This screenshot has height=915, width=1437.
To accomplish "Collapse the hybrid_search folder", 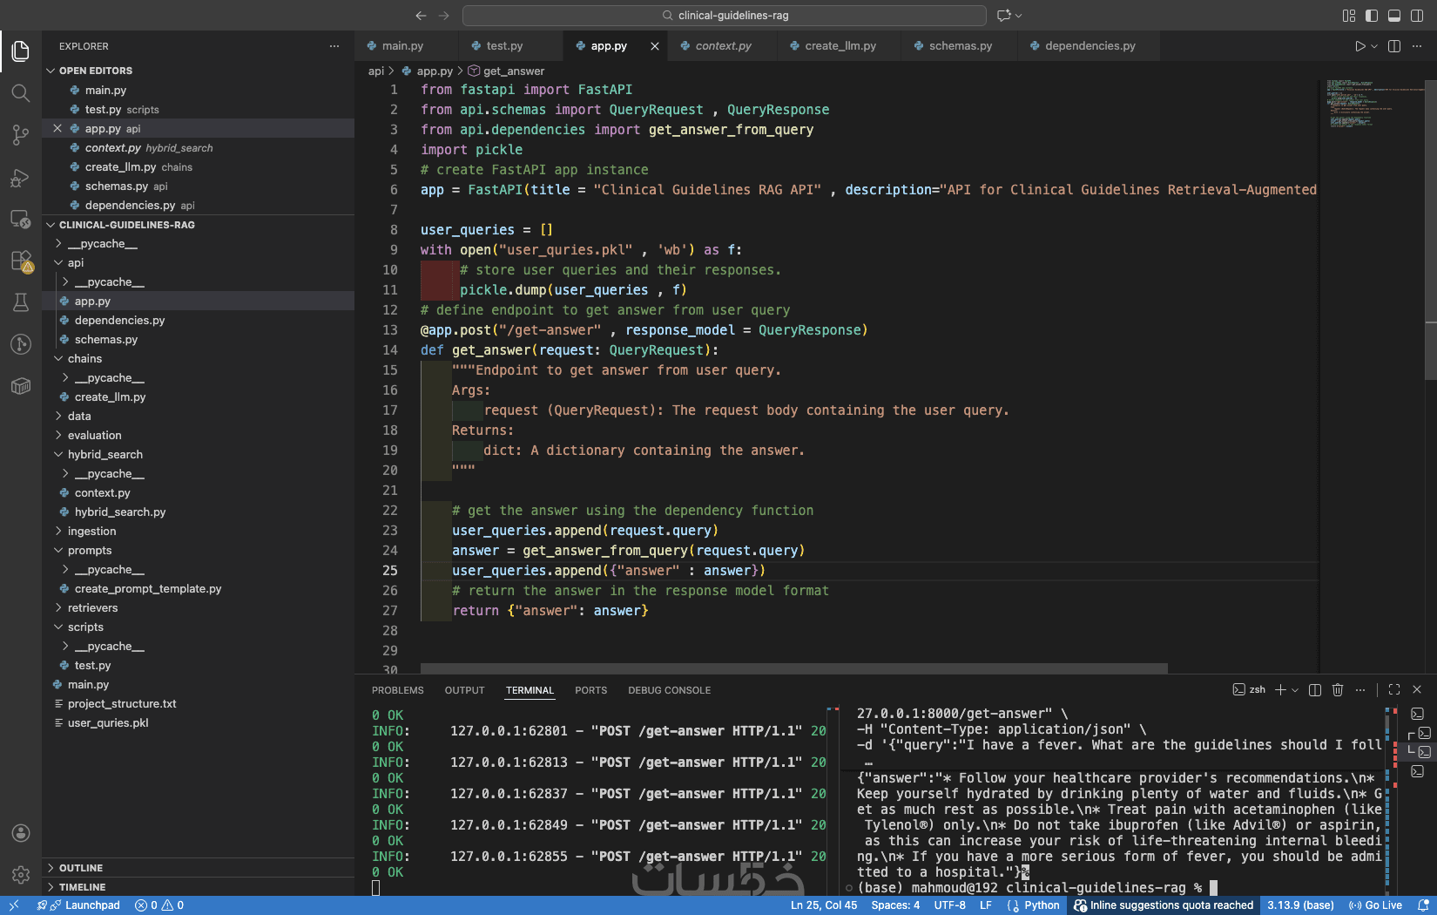I will [x=105, y=455].
